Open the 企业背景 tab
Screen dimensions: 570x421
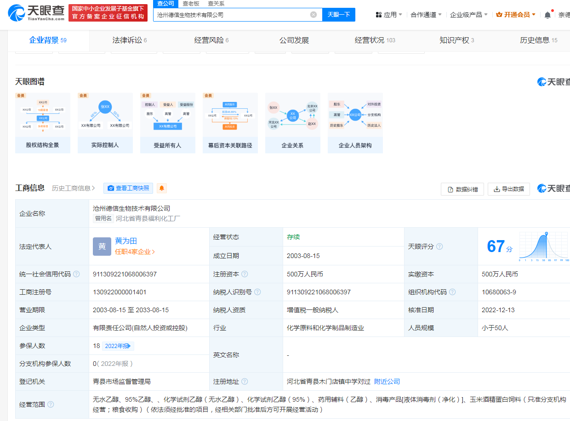click(48, 40)
